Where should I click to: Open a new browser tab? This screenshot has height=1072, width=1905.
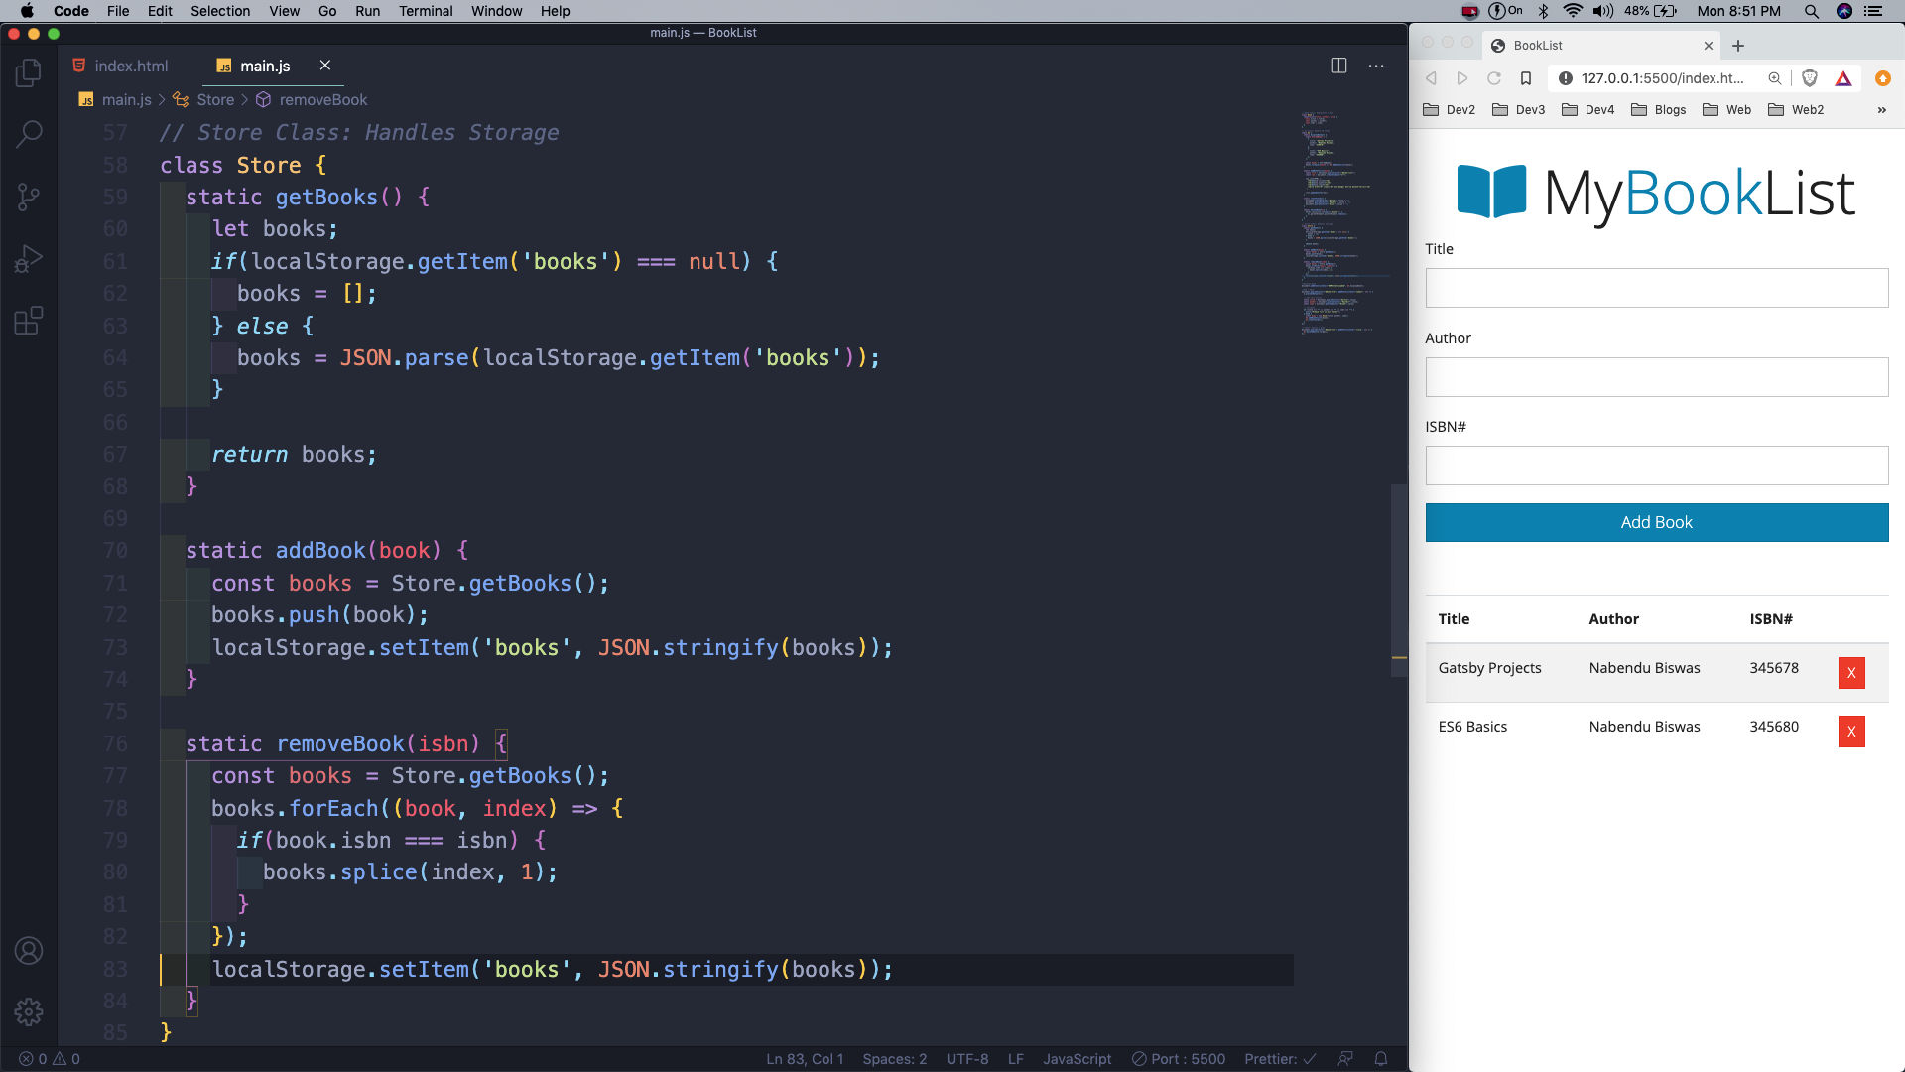coord(1738,46)
